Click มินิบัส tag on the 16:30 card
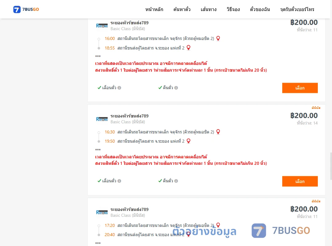The height and width of the screenshot is (246, 332). [316, 108]
